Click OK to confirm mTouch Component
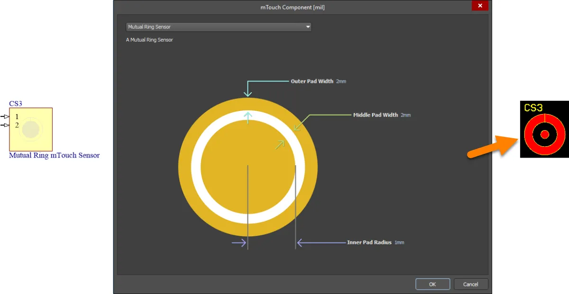Image resolution: width=569 pixels, height=294 pixels. click(x=432, y=284)
